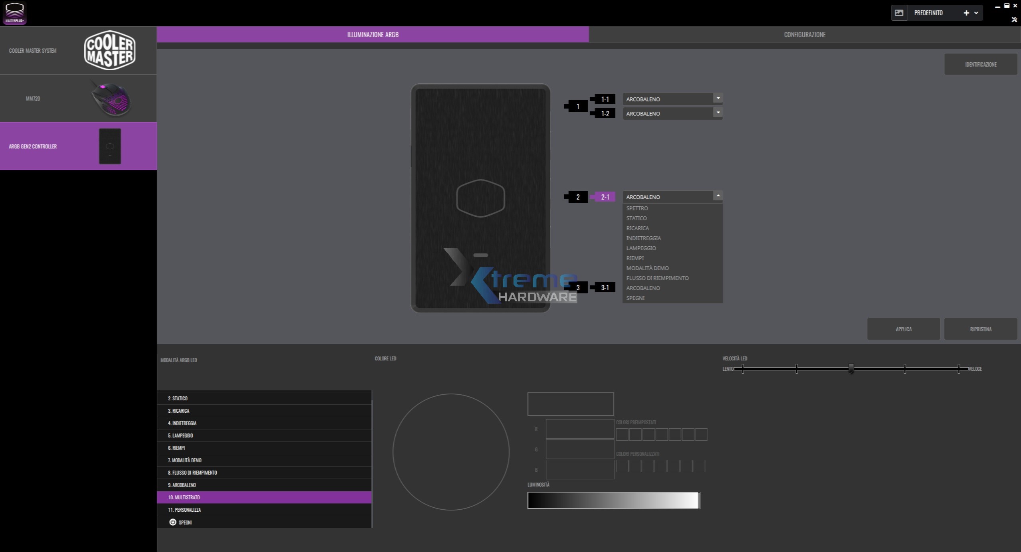Click the MasterPlus+ logo icon

tap(15, 13)
